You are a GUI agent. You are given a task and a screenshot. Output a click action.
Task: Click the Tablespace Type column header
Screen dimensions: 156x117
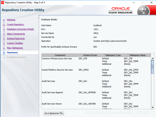click(113, 55)
